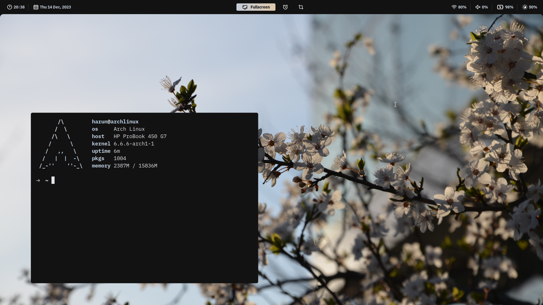This screenshot has height=305, width=543.
Task: Click the 20:38 time label
Action: pos(19,7)
